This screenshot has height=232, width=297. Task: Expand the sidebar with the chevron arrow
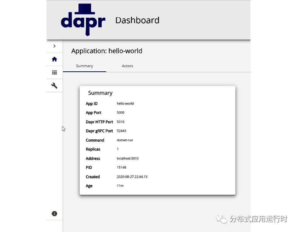coord(54,46)
